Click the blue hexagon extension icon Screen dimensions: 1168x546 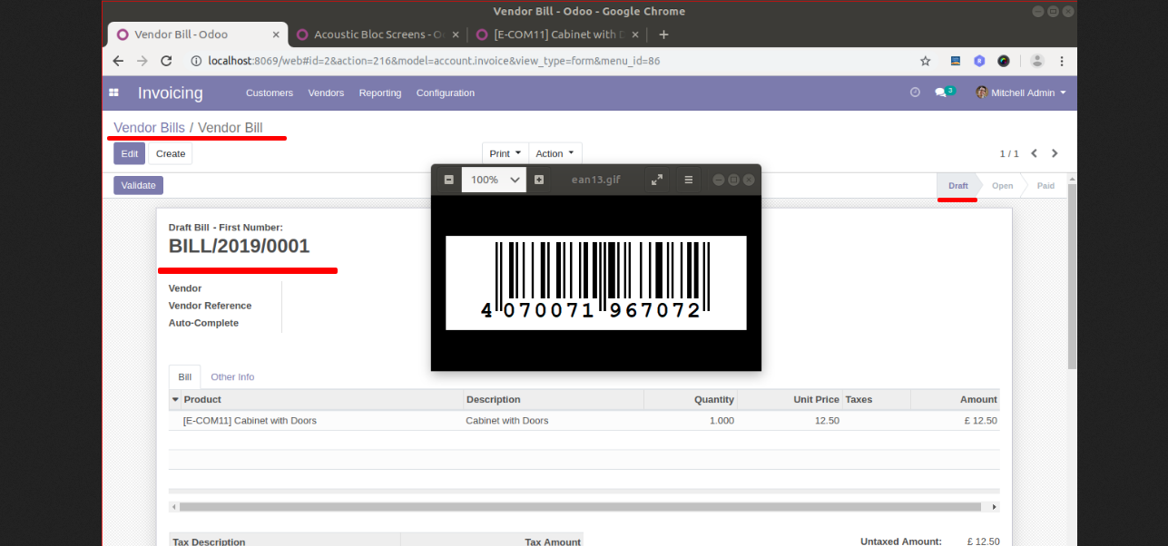tap(979, 61)
